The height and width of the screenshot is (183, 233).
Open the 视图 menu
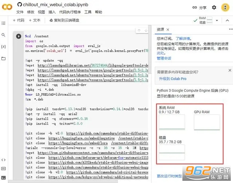tap(41, 12)
